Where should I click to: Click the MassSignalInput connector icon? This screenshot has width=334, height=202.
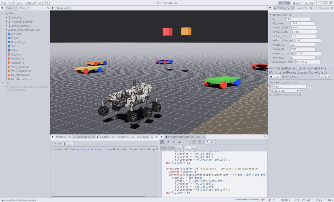[9, 67]
